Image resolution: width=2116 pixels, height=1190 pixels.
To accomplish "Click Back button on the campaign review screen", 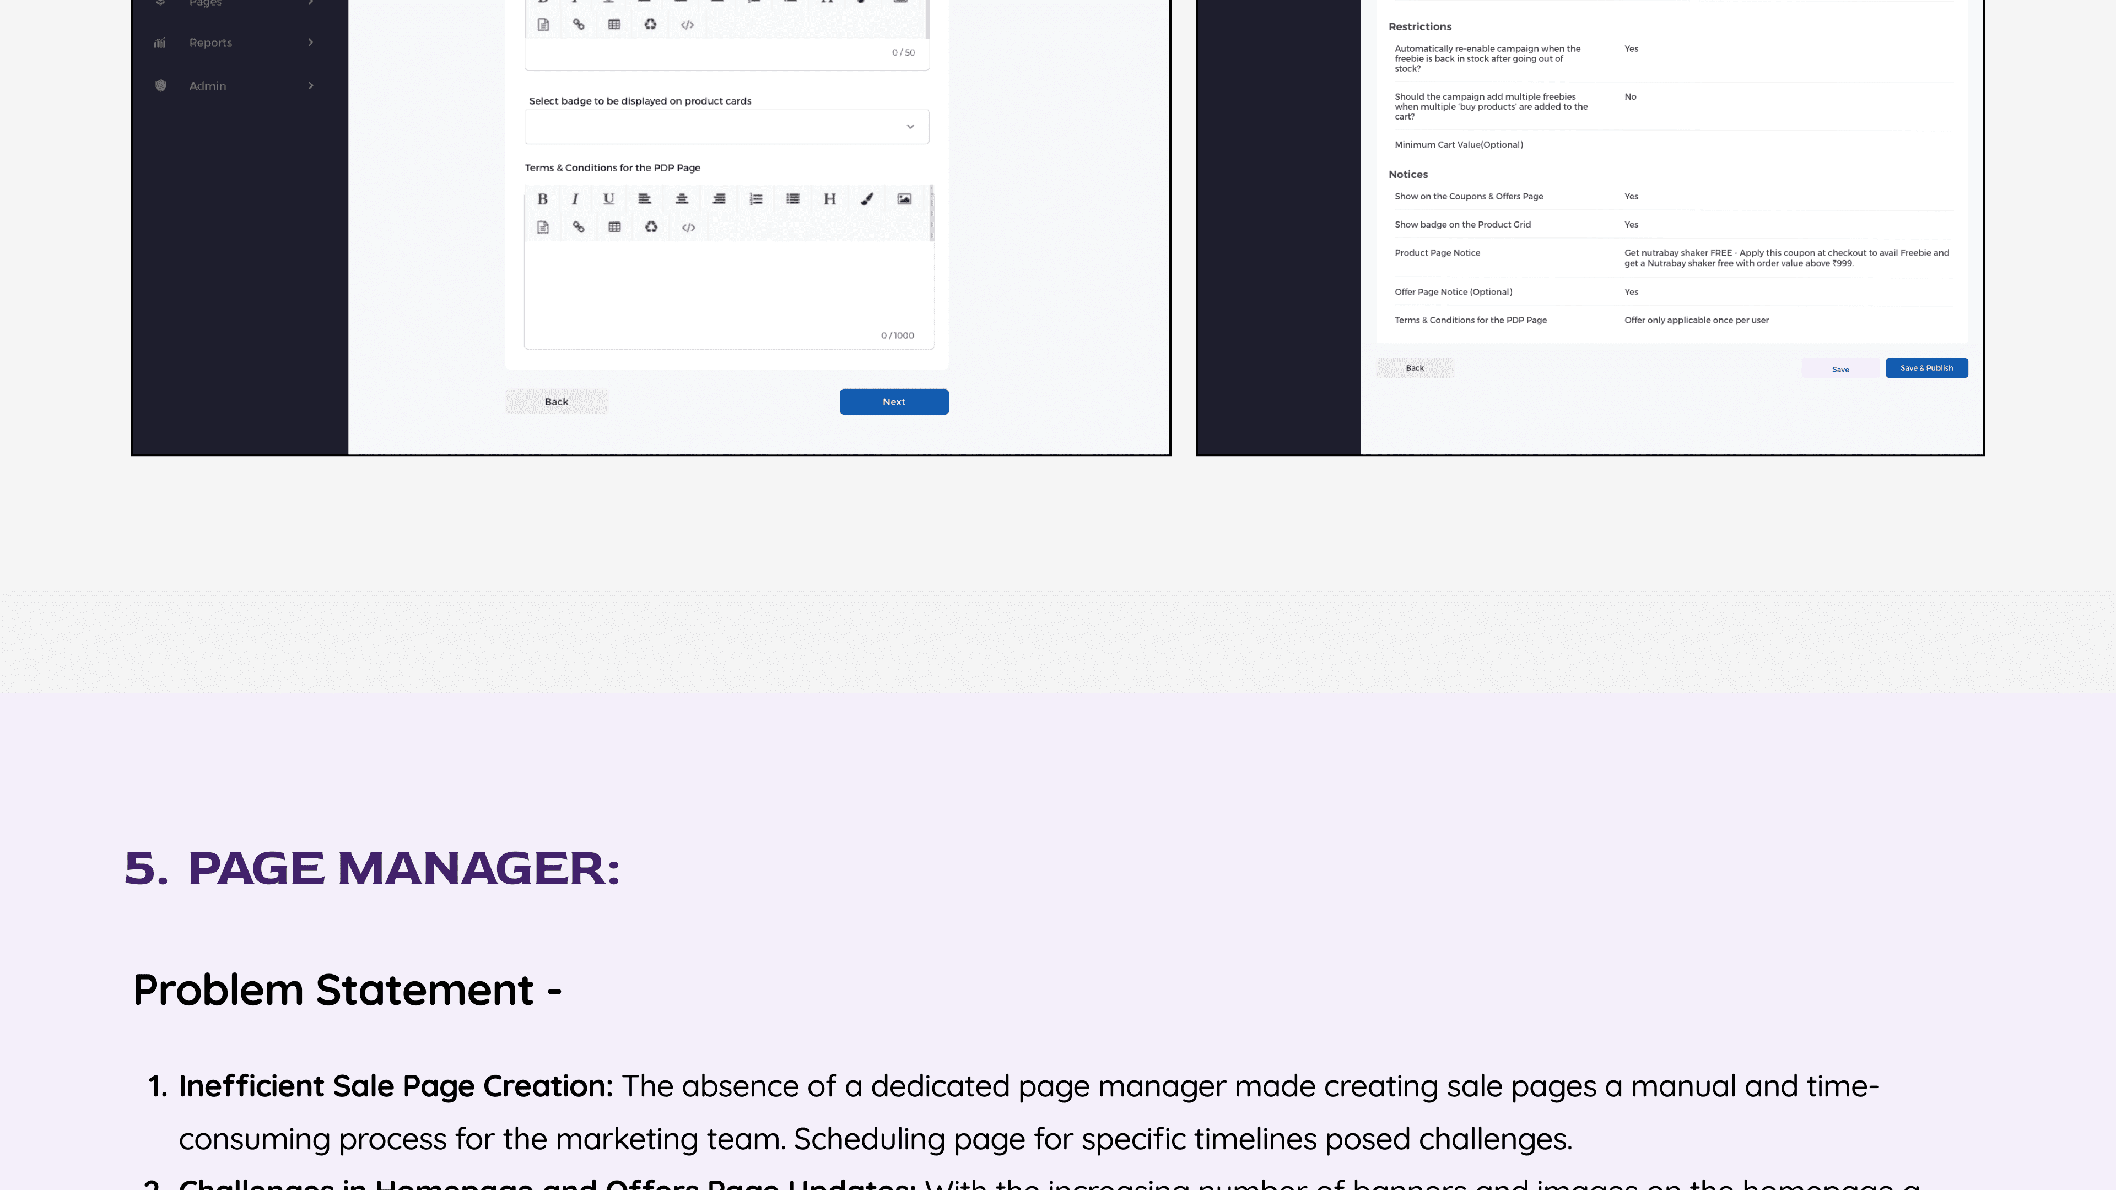I will tap(1415, 368).
